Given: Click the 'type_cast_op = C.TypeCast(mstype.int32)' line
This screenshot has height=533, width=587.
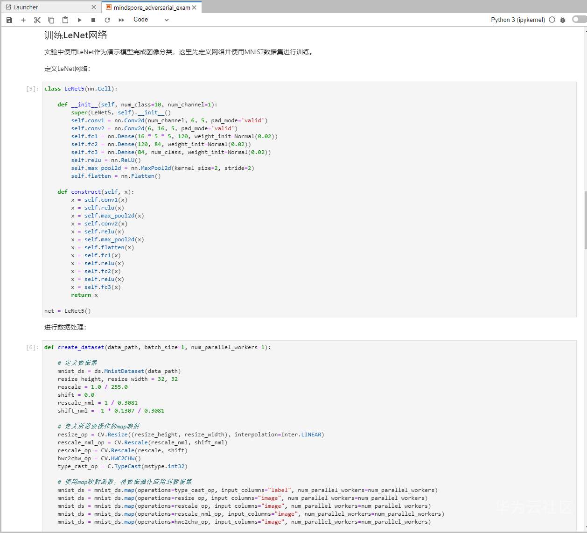Looking at the screenshot, I should [123, 466].
